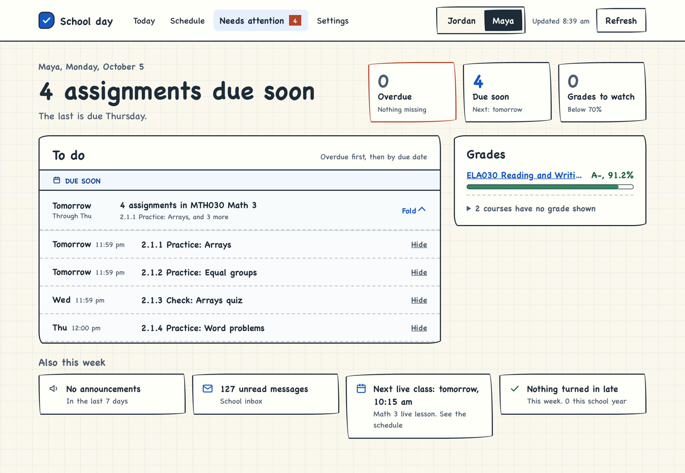Viewport: 685px width, 473px height.
Task: Click 'Overdue first, then by due date' text
Action: point(374,157)
